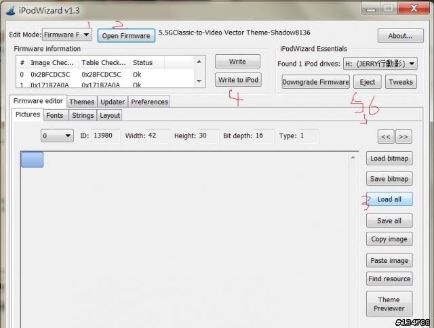This screenshot has height=328, width=434.
Task: Open the Edit Mode dropdown
Action: (67, 35)
